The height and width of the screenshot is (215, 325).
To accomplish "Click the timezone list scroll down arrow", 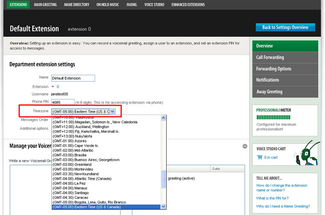I will coord(163,206).
